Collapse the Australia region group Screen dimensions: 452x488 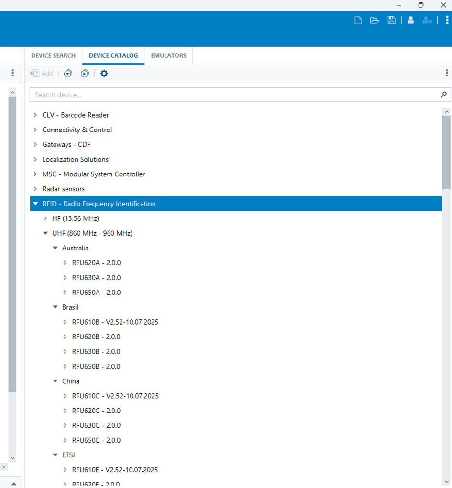pyautogui.click(x=55, y=248)
